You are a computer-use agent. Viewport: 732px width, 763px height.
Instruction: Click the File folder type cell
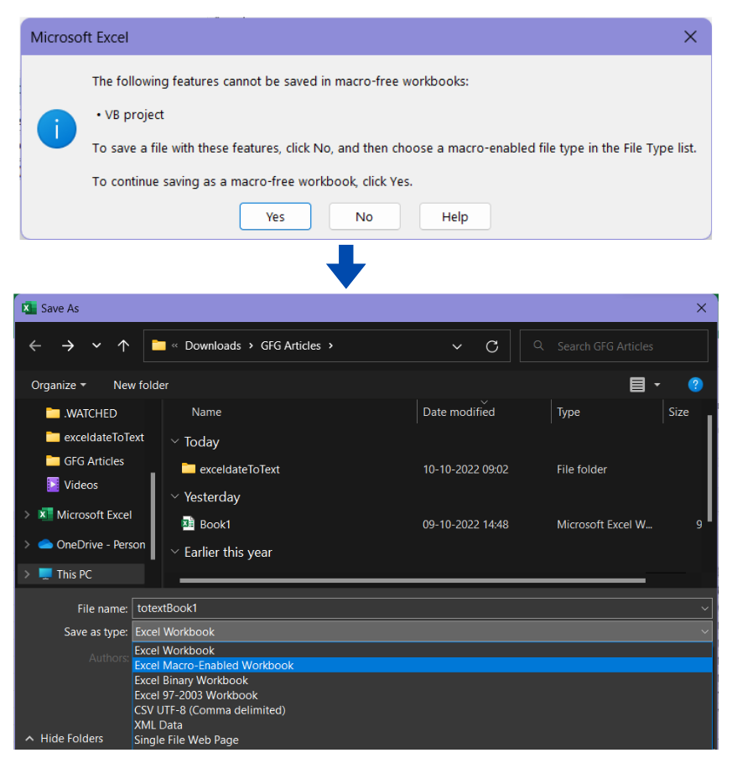[582, 469]
